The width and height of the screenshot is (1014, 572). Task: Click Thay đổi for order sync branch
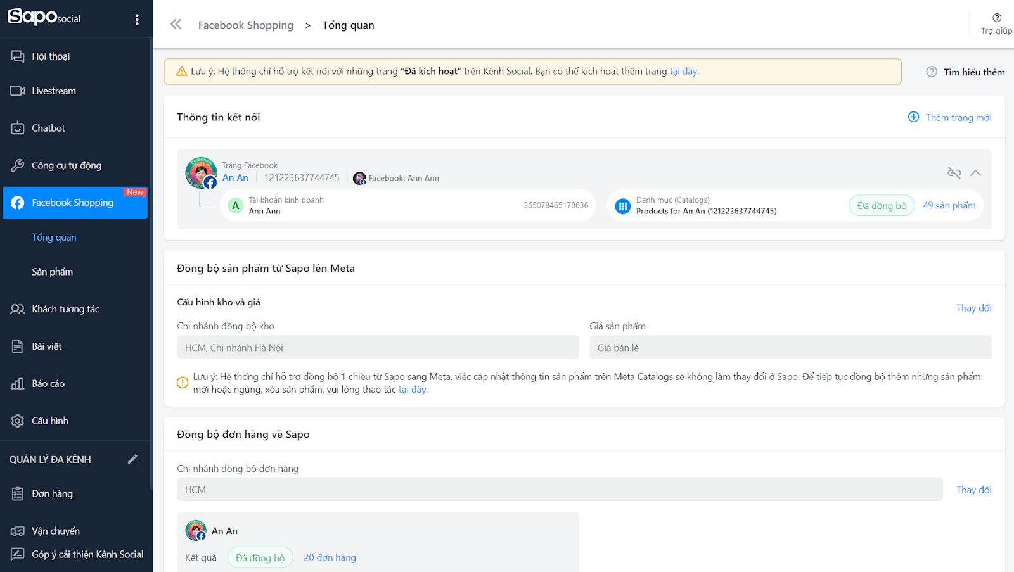[974, 490]
